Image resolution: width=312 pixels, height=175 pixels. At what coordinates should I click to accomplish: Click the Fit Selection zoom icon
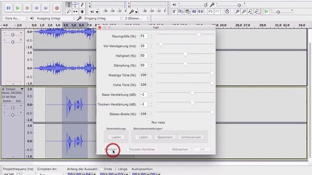(x=250, y=12)
